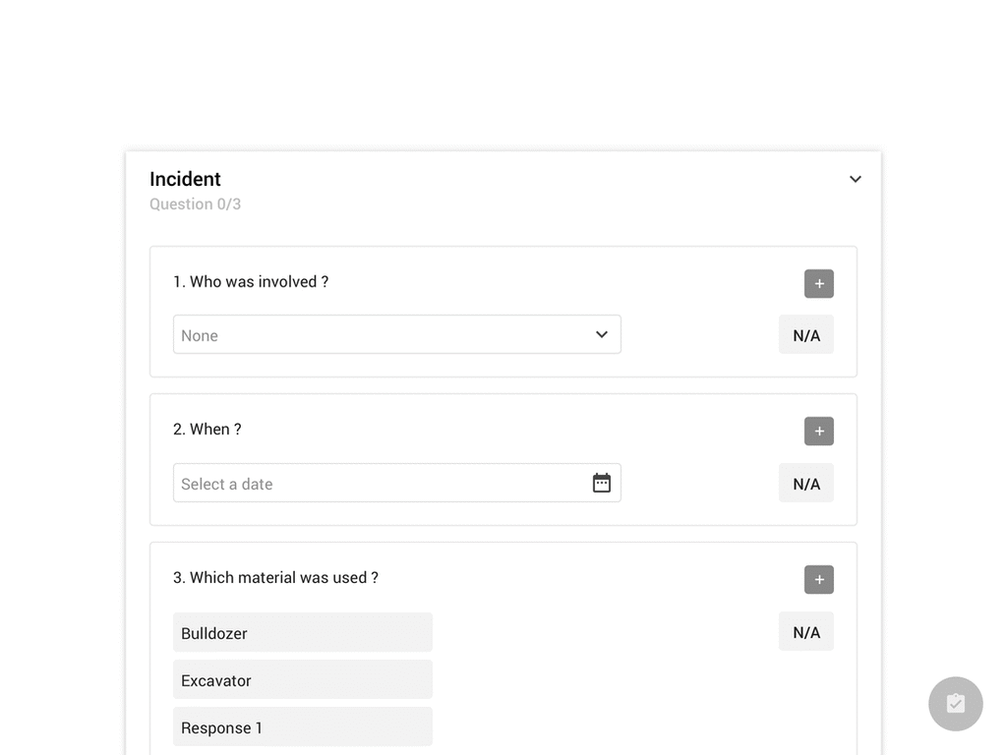Collapse the Incident section with the chevron
Viewport: 1007px width, 755px height.
point(856,179)
